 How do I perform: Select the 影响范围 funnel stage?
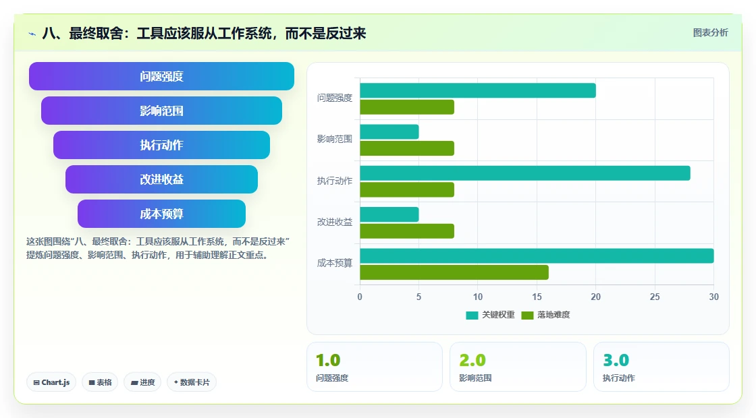coord(161,111)
